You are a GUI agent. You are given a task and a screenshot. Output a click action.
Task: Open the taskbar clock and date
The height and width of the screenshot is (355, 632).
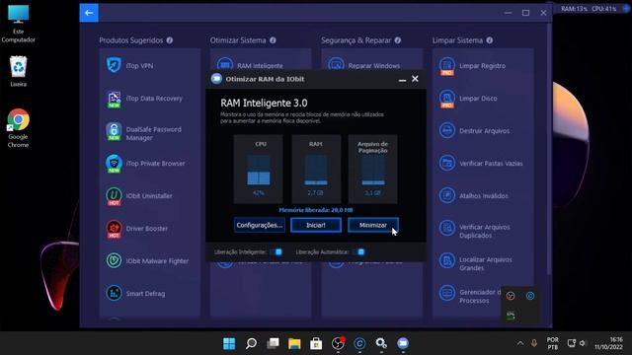(x=608, y=343)
